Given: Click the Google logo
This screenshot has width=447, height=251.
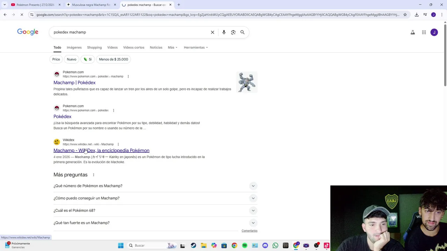Looking at the screenshot, I should 28,32.
